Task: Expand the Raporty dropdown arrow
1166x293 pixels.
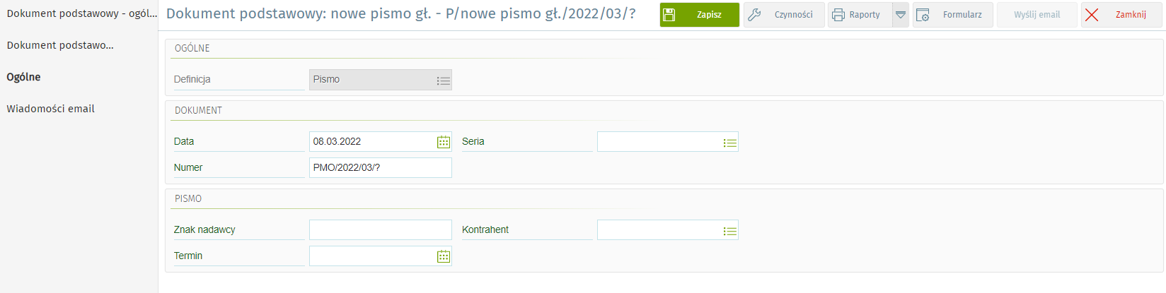Action: 901,15
